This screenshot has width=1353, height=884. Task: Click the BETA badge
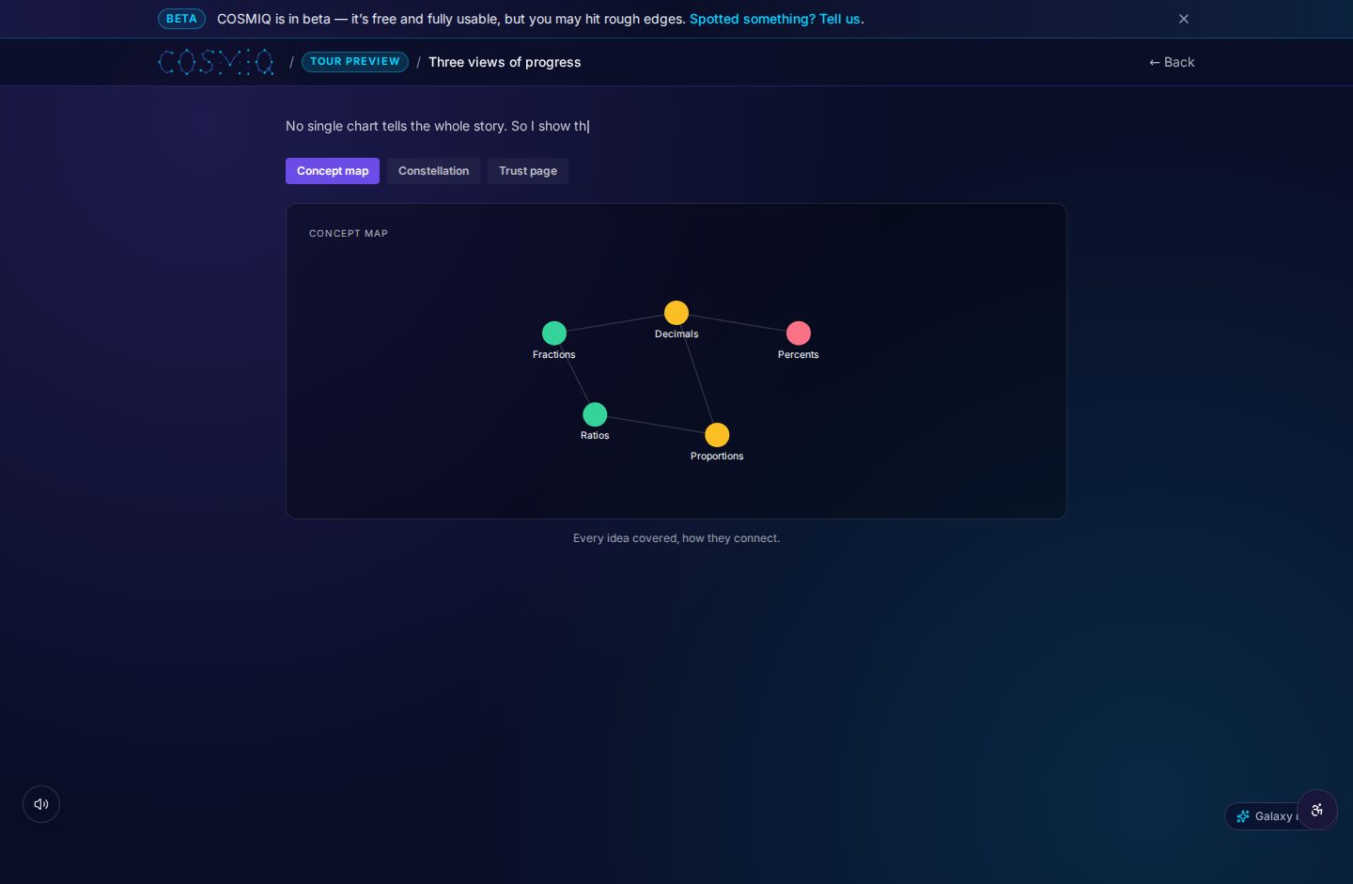pyautogui.click(x=181, y=19)
